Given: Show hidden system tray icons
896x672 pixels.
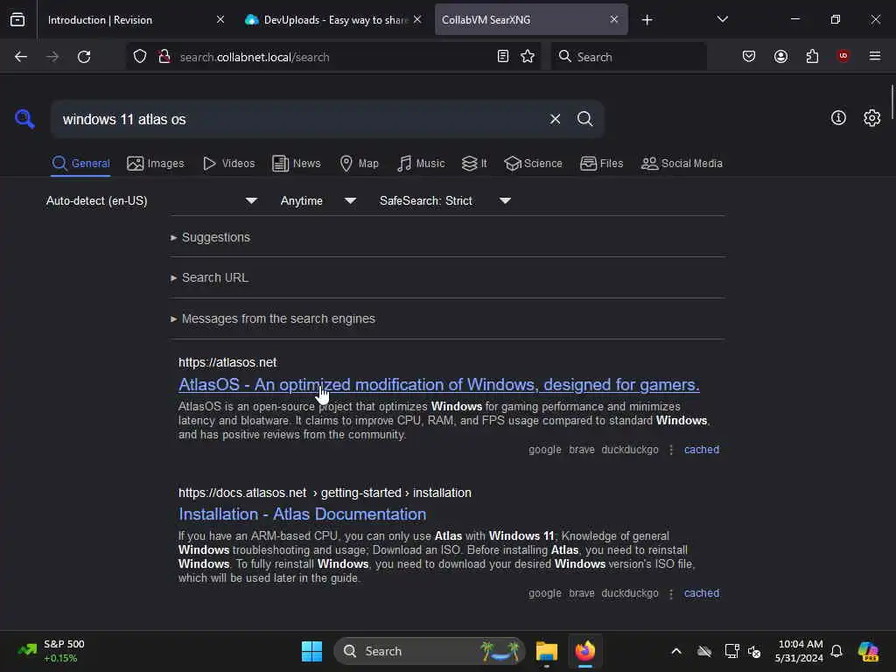Looking at the screenshot, I should click(x=676, y=651).
